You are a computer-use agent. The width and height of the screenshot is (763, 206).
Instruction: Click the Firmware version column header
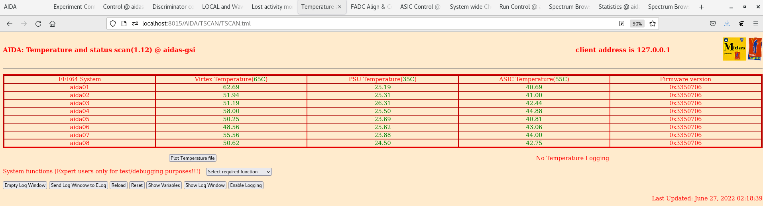coord(686,79)
